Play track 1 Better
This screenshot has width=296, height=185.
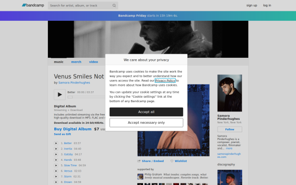pyautogui.click(x=56, y=143)
